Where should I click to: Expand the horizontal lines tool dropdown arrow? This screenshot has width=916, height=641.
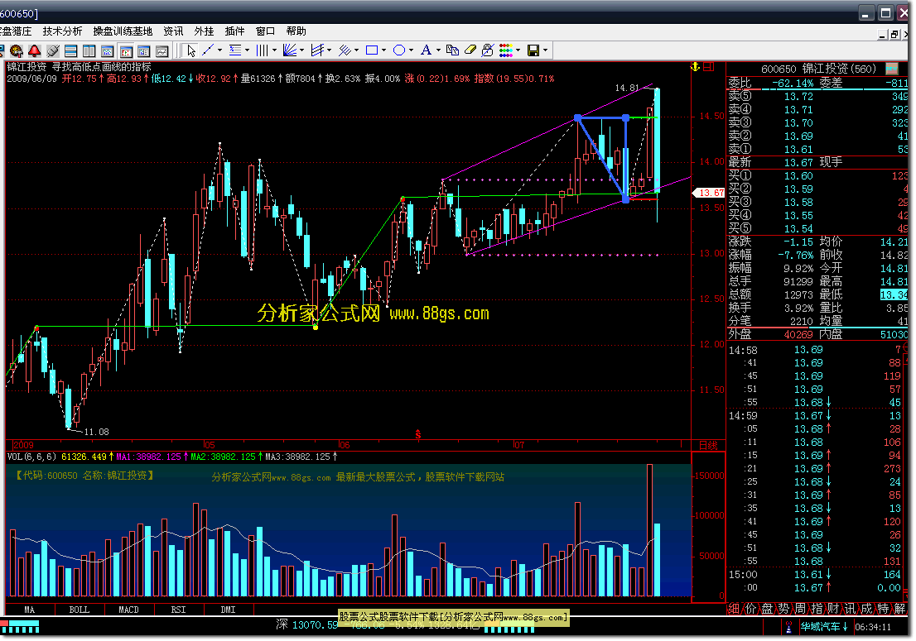[247, 50]
